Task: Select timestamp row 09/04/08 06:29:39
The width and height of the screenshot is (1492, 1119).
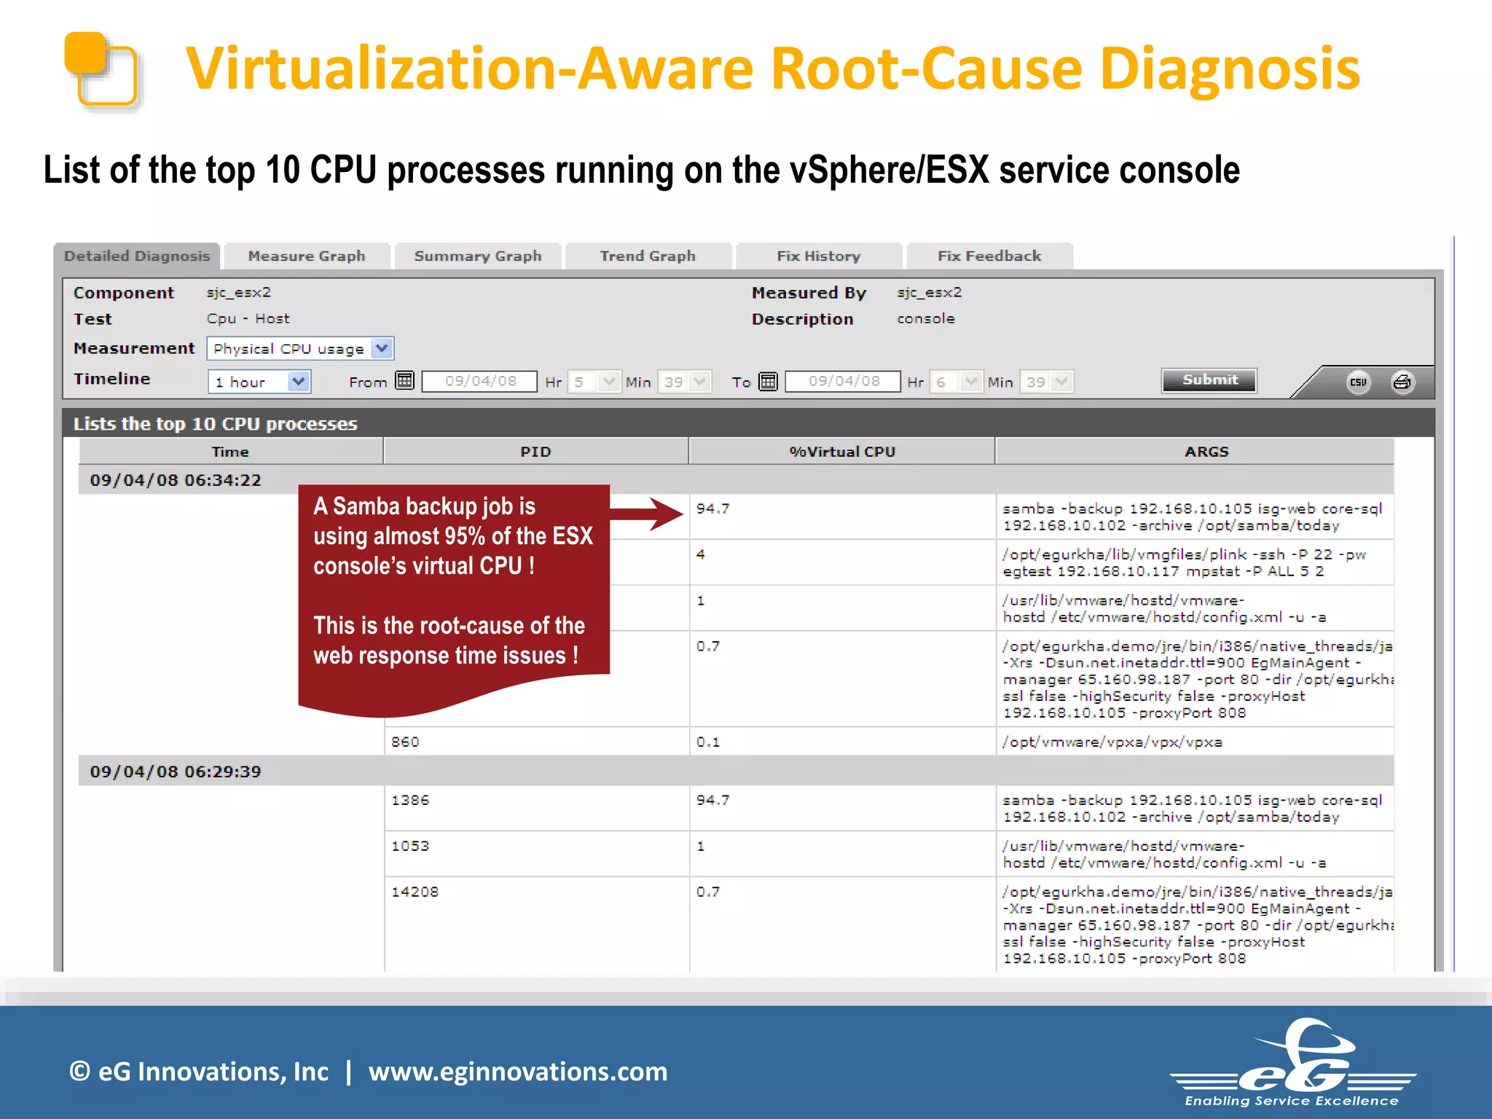Action: (x=736, y=771)
